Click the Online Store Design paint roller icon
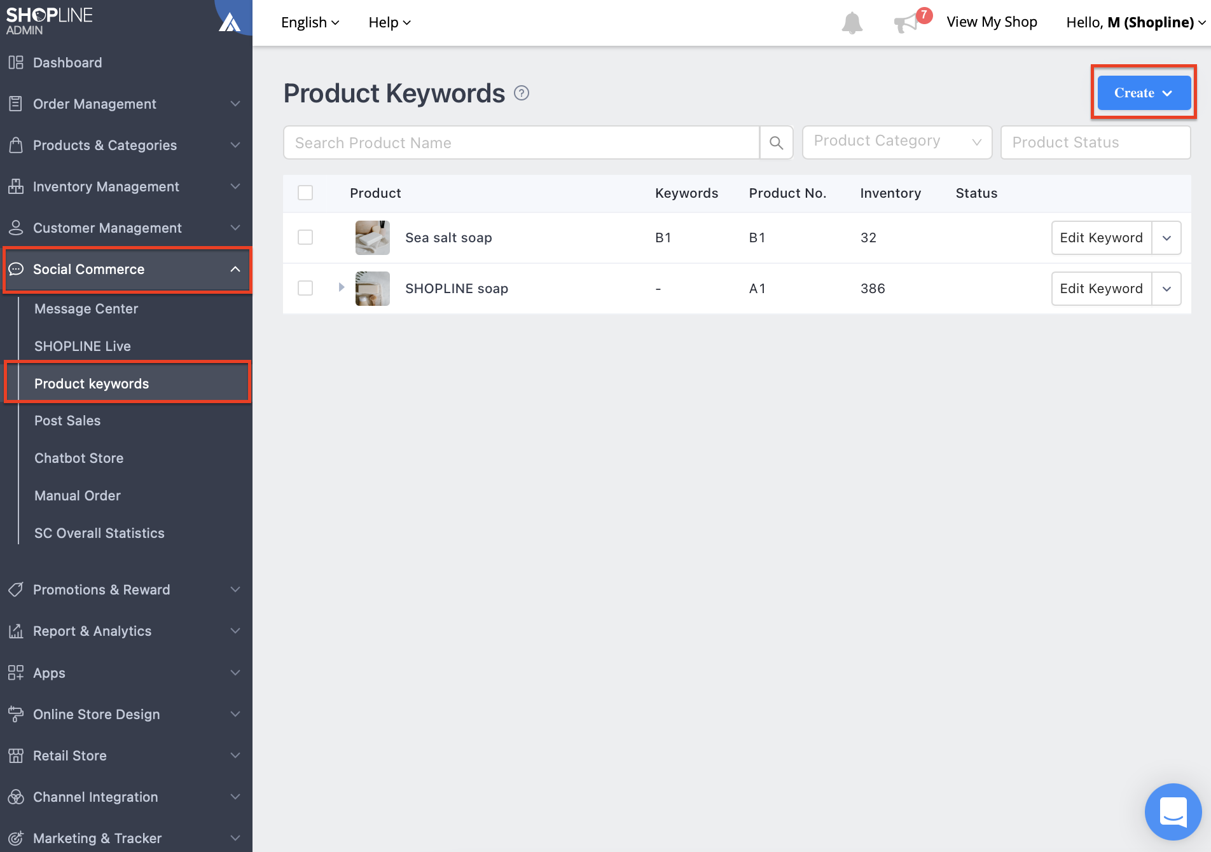1211x852 pixels. click(16, 714)
